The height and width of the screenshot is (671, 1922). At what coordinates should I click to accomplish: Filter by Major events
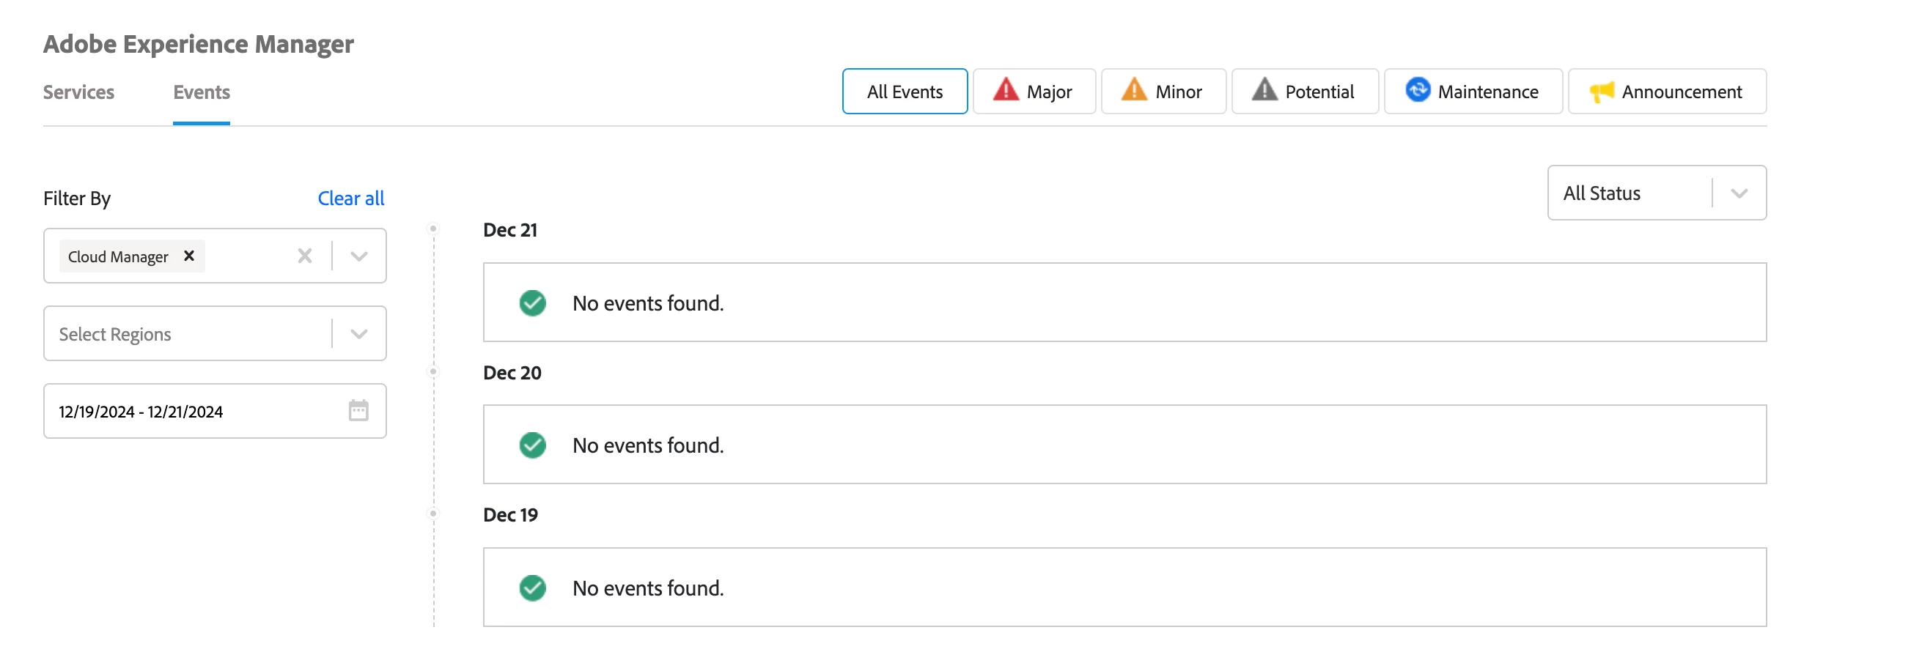click(x=1034, y=92)
